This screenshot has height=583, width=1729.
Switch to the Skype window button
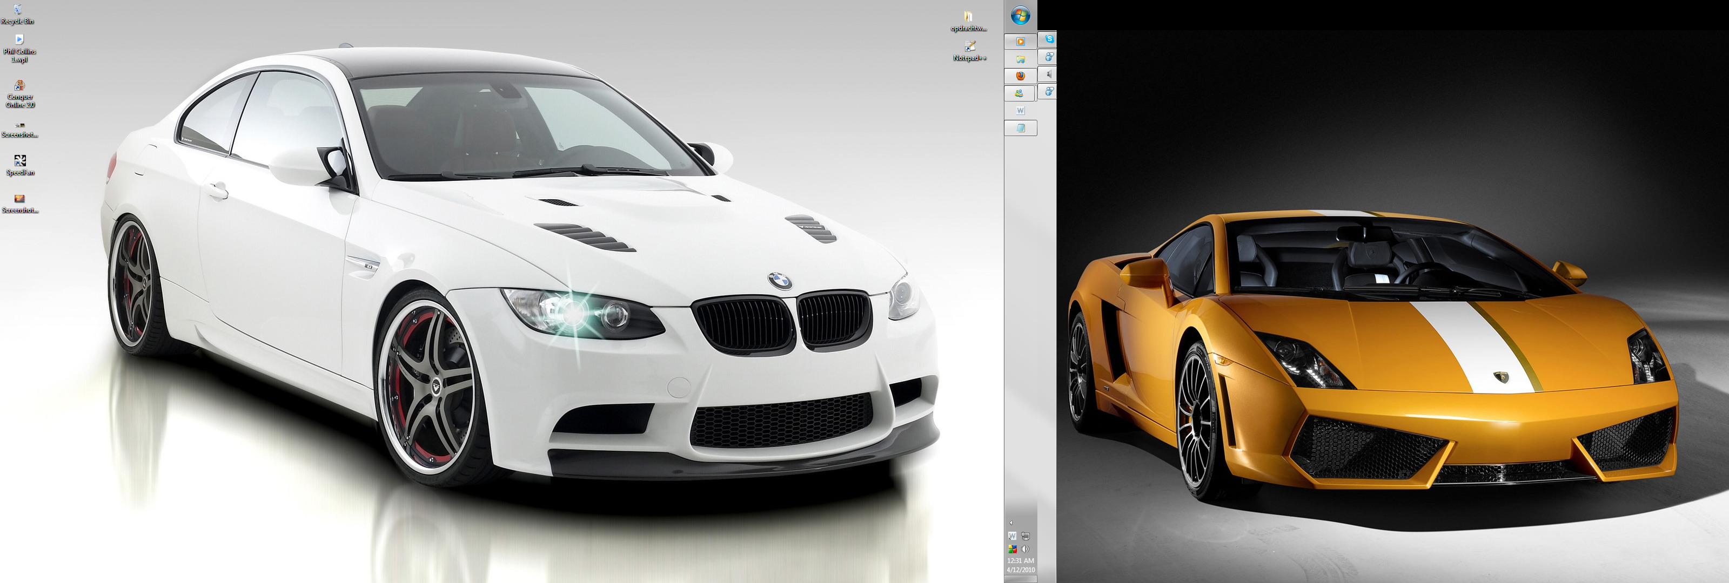coord(1048,39)
